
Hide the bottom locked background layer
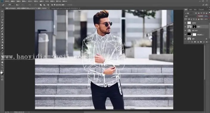point(185,39)
